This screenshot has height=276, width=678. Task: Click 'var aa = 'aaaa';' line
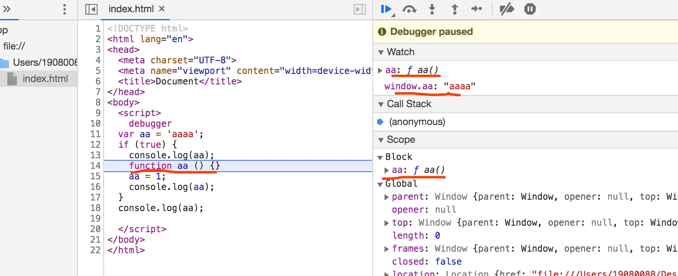tap(161, 134)
